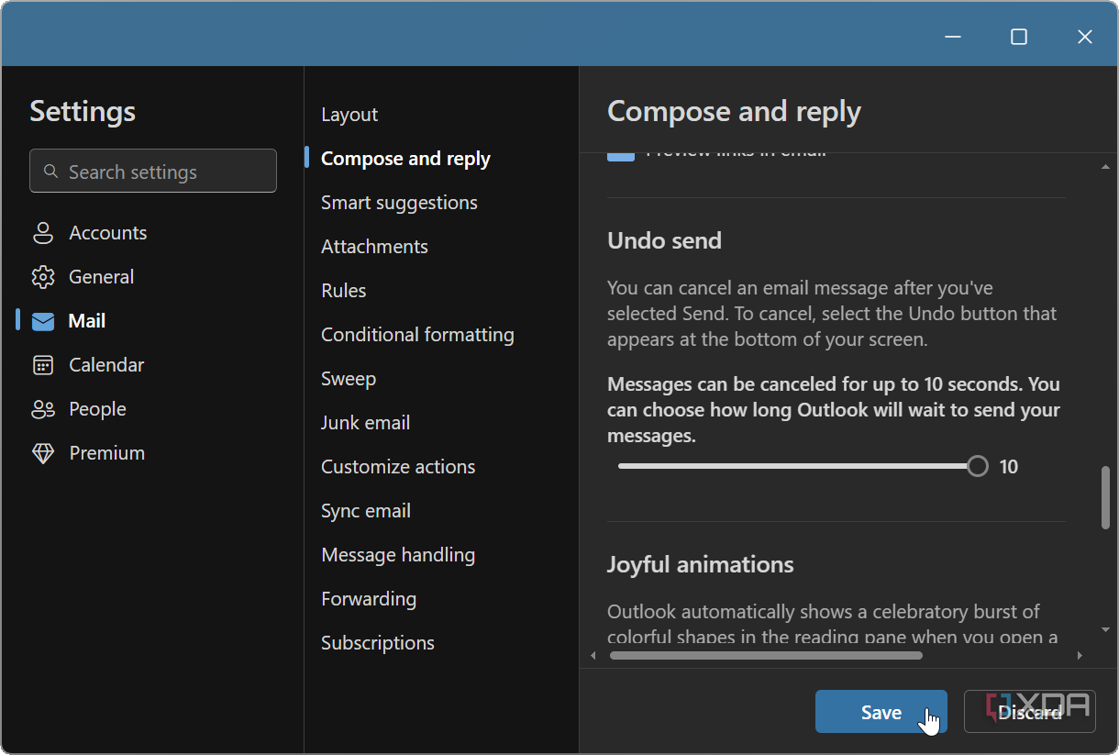1119x755 pixels.
Task: Click the scroll down arrow
Action: (1105, 630)
